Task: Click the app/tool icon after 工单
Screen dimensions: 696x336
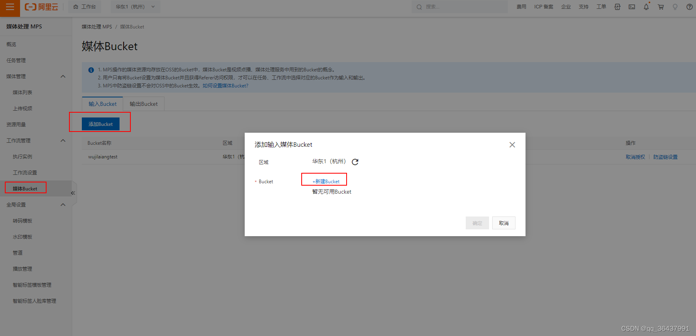Action: [617, 7]
